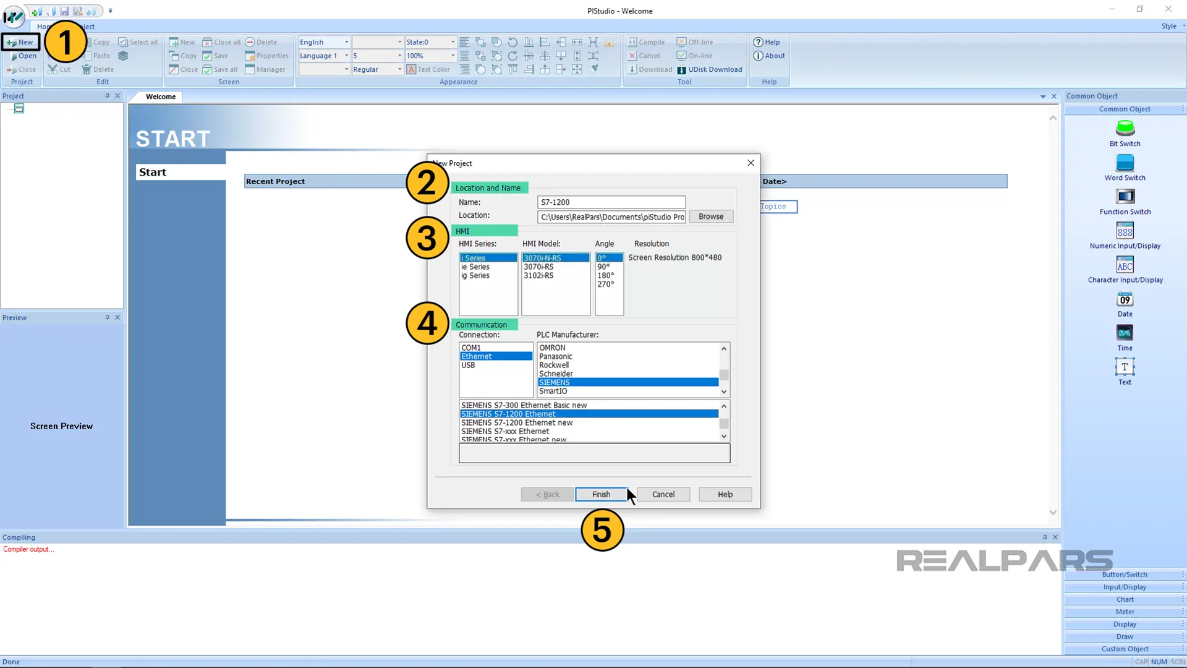Viewport: 1187px width, 668px height.
Task: Expand Button/Switch object category
Action: coord(1125,575)
